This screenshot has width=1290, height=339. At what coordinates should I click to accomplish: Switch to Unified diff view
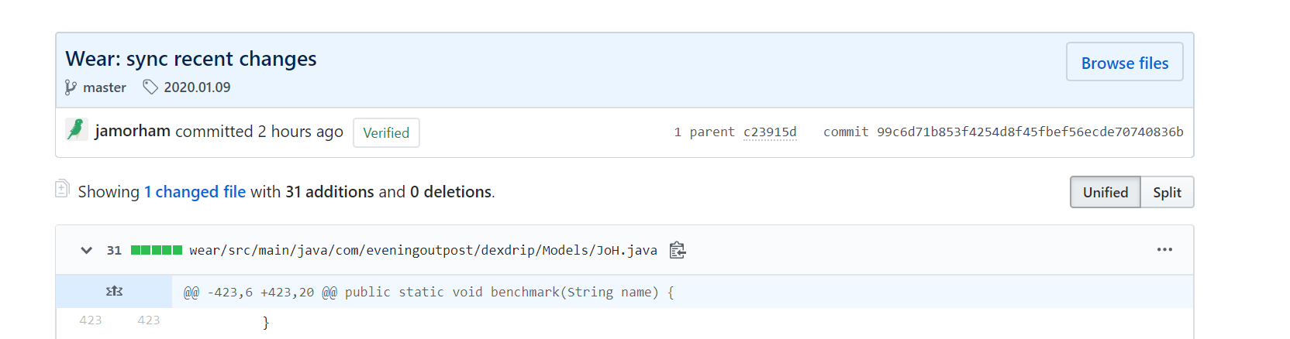tap(1105, 192)
